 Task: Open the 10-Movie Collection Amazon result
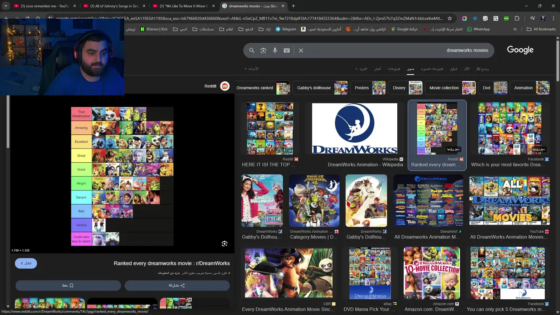pos(431,273)
